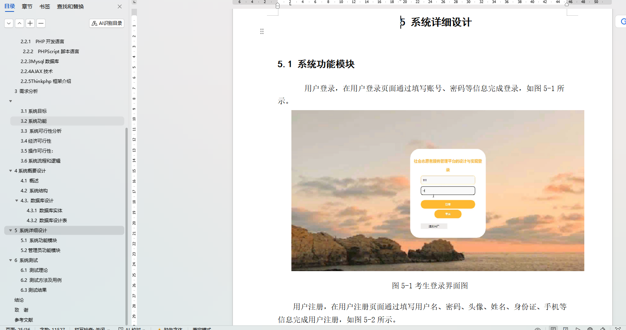This screenshot has height=330, width=626.
Task: Go to 5.2 管理员功能模块 in outline
Action: pos(41,250)
